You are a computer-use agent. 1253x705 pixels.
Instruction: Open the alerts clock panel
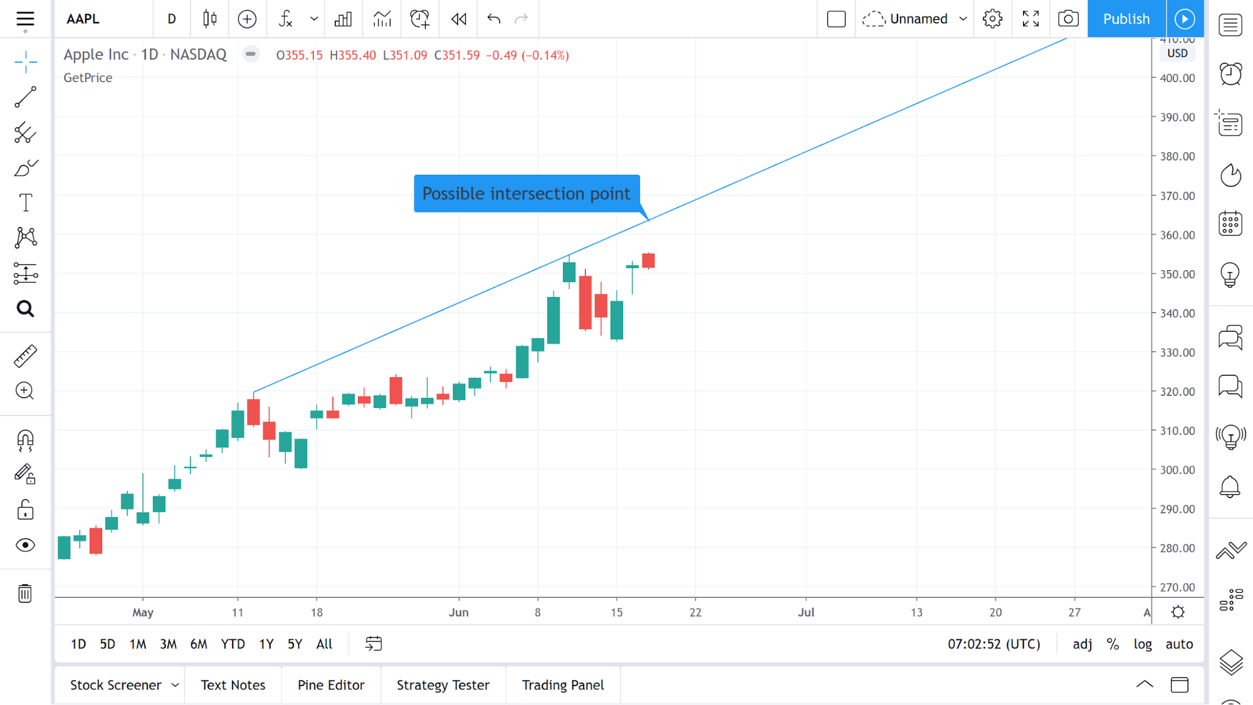coord(1230,74)
